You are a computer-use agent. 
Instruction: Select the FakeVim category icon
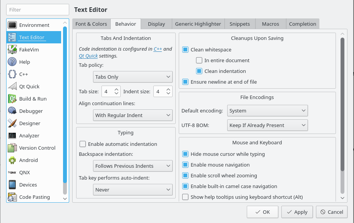point(12,50)
